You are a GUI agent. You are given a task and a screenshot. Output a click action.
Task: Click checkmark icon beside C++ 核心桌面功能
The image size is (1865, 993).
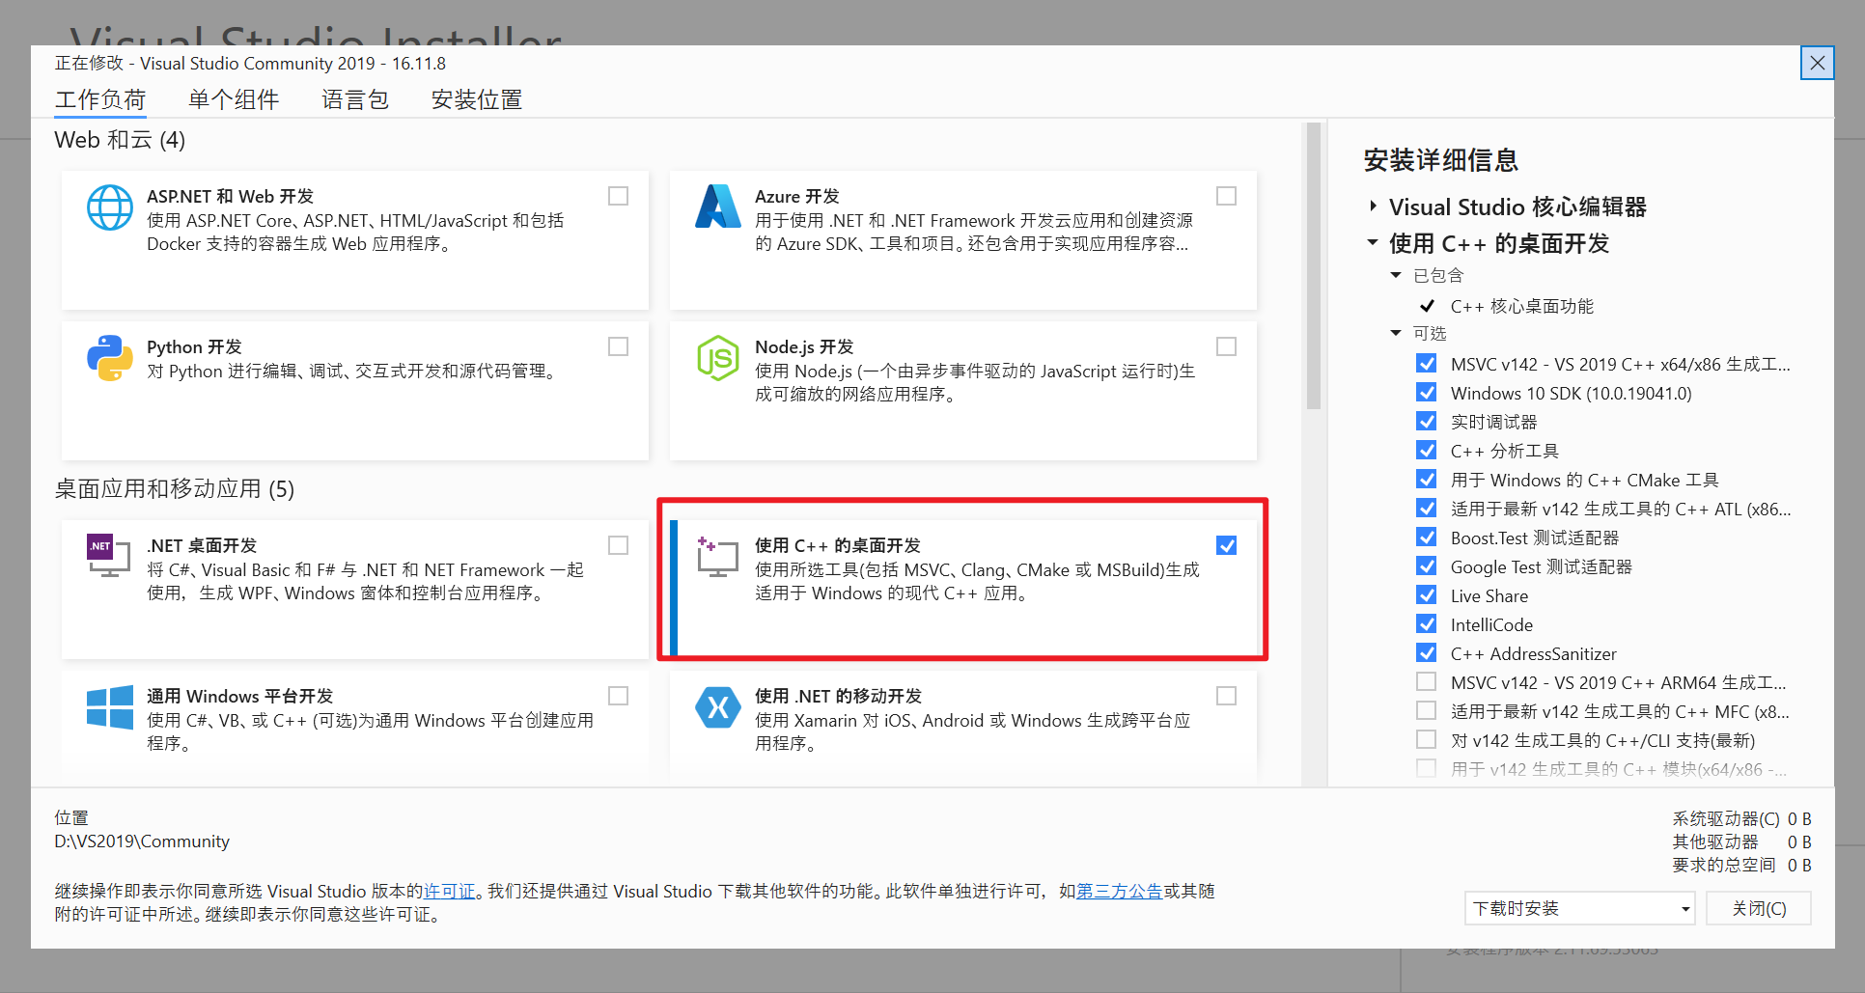(x=1427, y=306)
